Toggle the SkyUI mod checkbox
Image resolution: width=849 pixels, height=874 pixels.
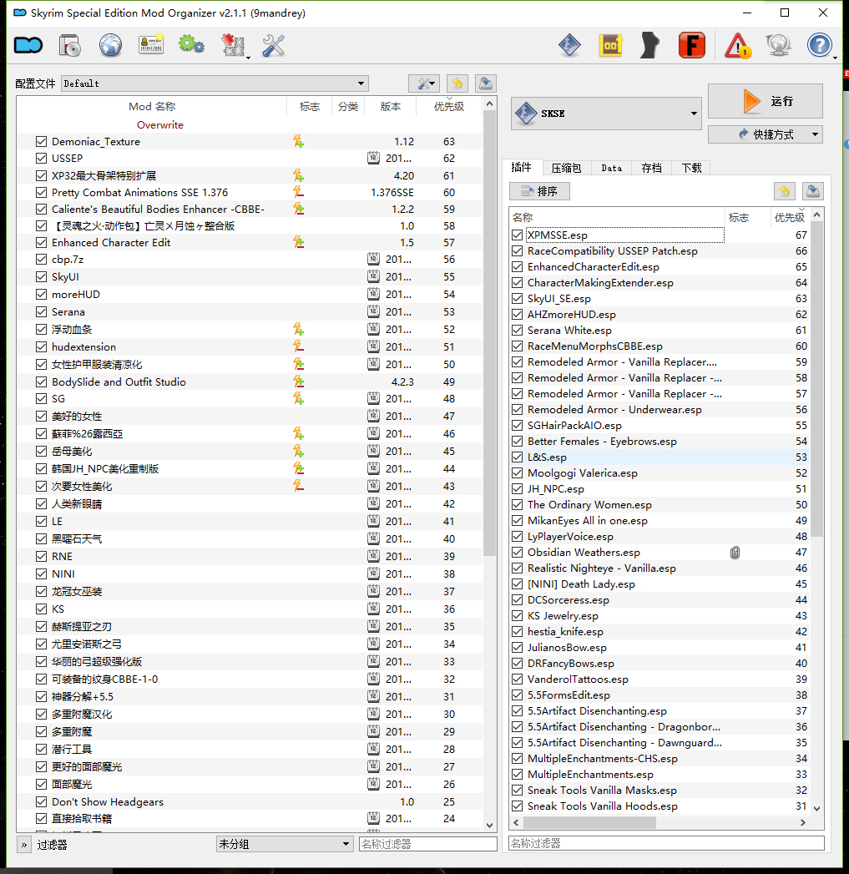point(41,276)
